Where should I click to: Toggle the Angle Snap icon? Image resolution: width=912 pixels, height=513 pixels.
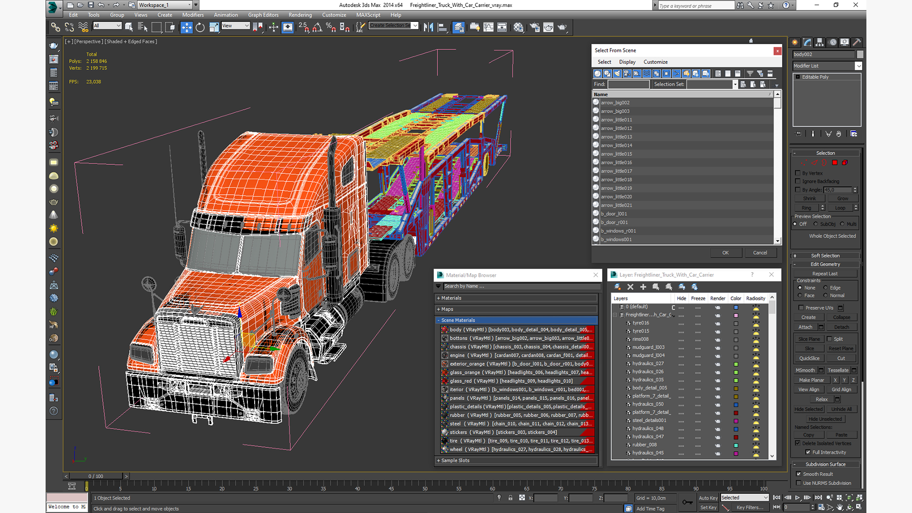(x=317, y=27)
